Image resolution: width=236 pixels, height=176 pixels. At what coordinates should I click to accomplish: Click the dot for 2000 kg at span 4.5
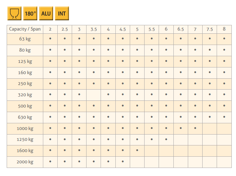click(123, 162)
